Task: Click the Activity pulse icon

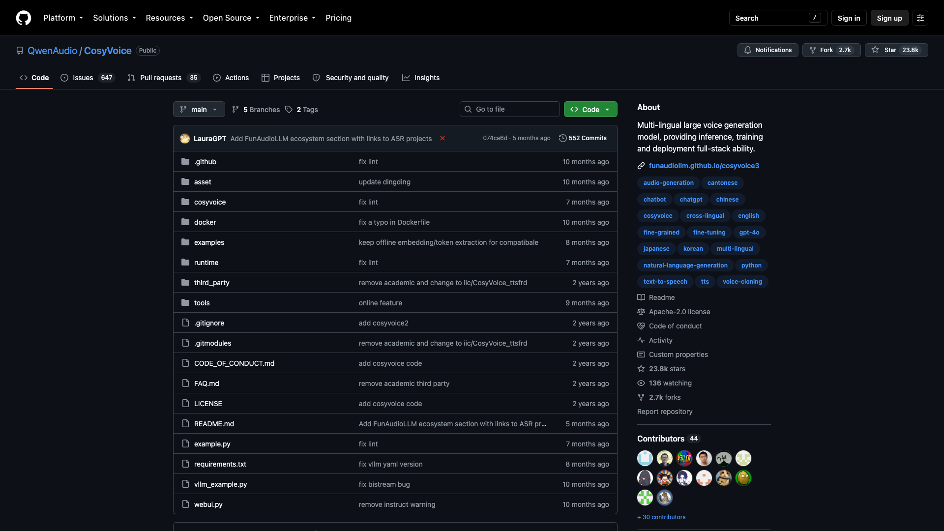Action: coord(641,340)
